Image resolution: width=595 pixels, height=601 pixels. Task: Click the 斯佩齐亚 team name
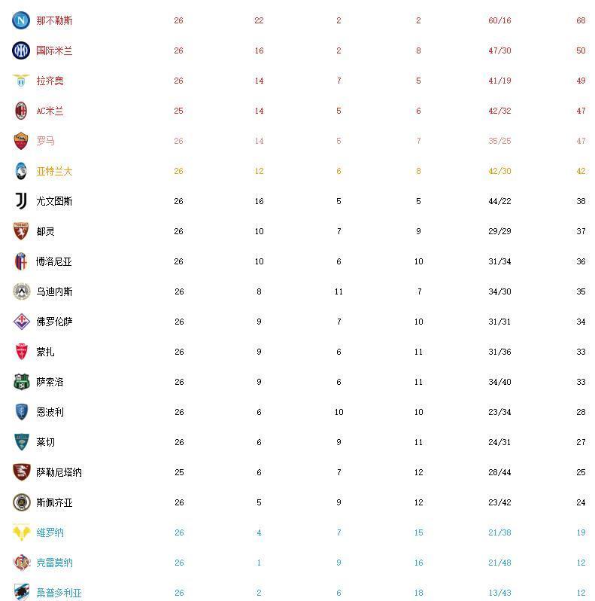[54, 502]
